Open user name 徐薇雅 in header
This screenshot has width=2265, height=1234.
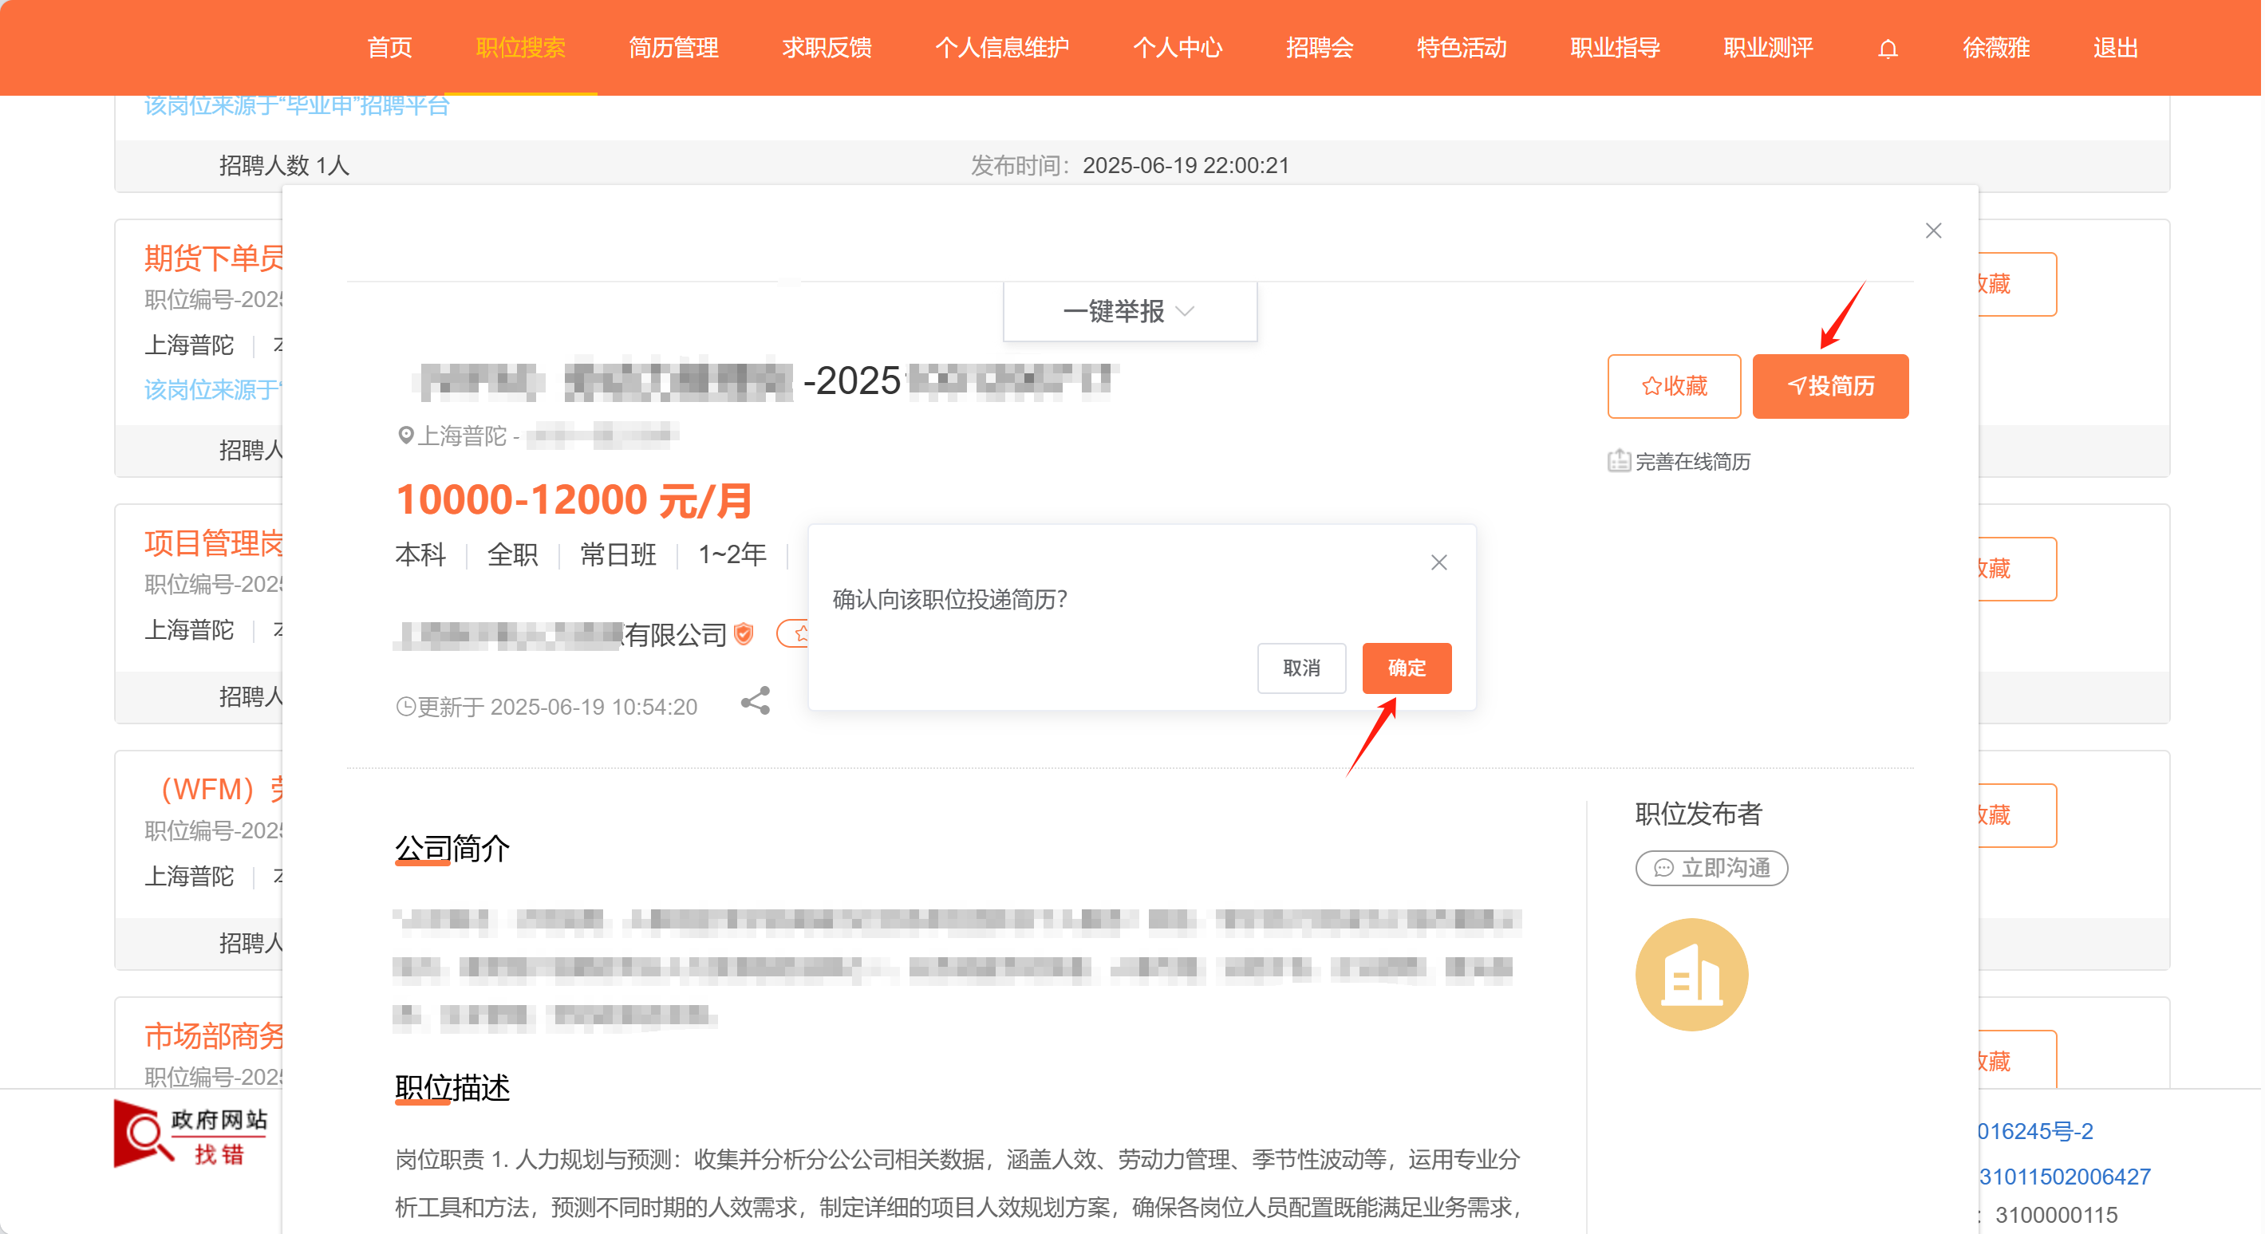1996,49
